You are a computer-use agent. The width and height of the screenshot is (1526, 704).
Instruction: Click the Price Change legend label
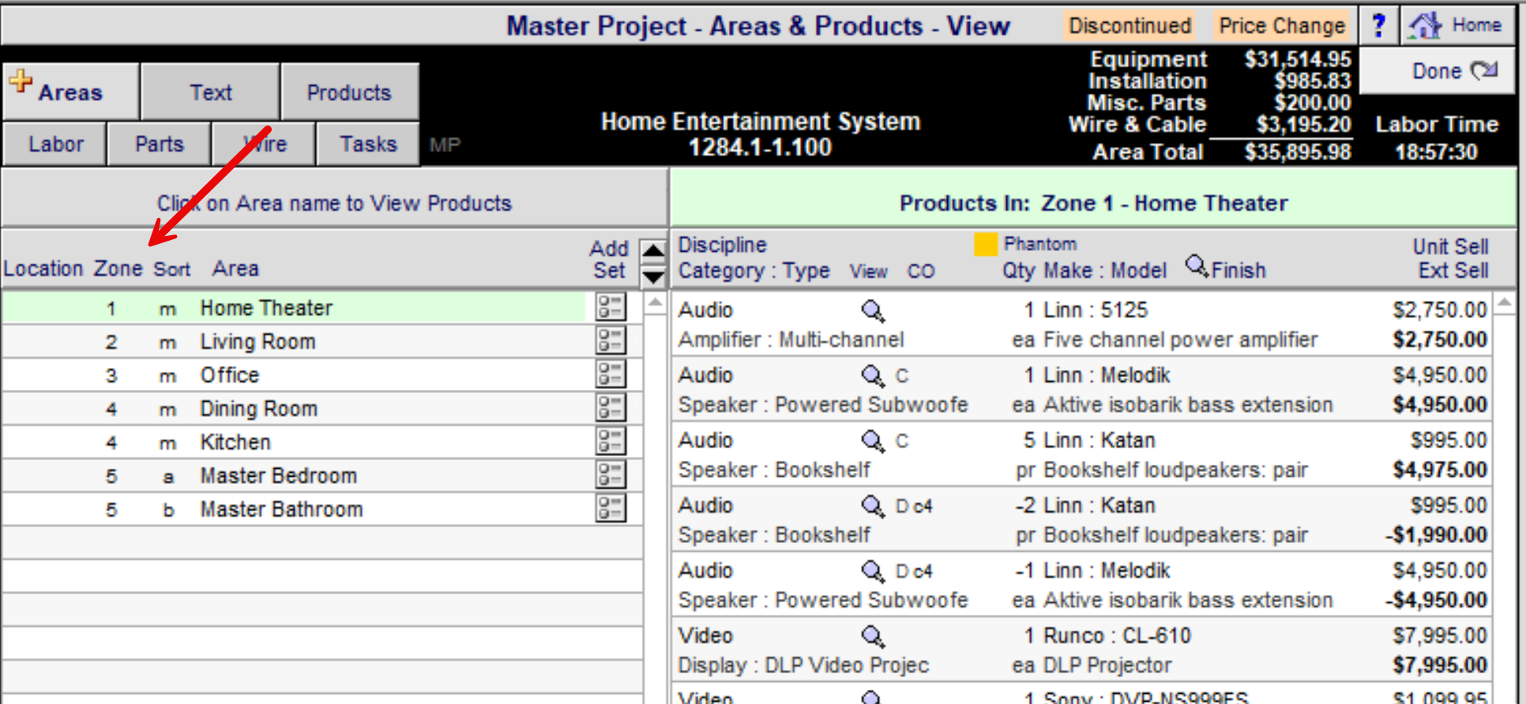[x=1281, y=25]
